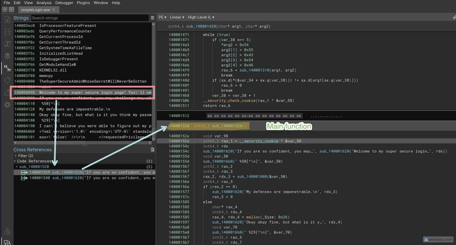
Task: Click the Search strings input field
Action: pos(90,18)
